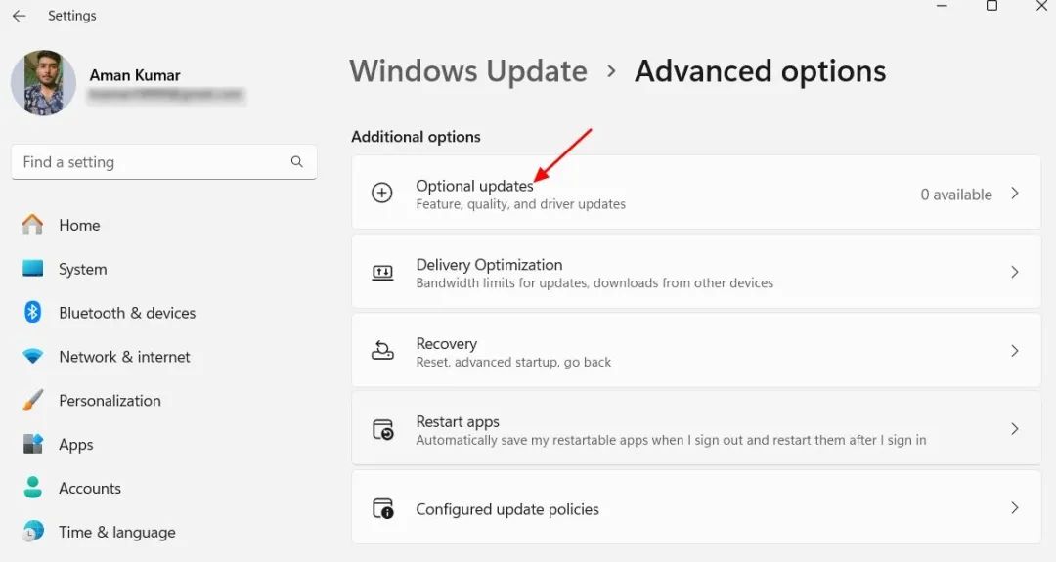Viewport: 1056px width, 562px height.
Task: Select System in the sidebar
Action: pyautogui.click(x=82, y=269)
